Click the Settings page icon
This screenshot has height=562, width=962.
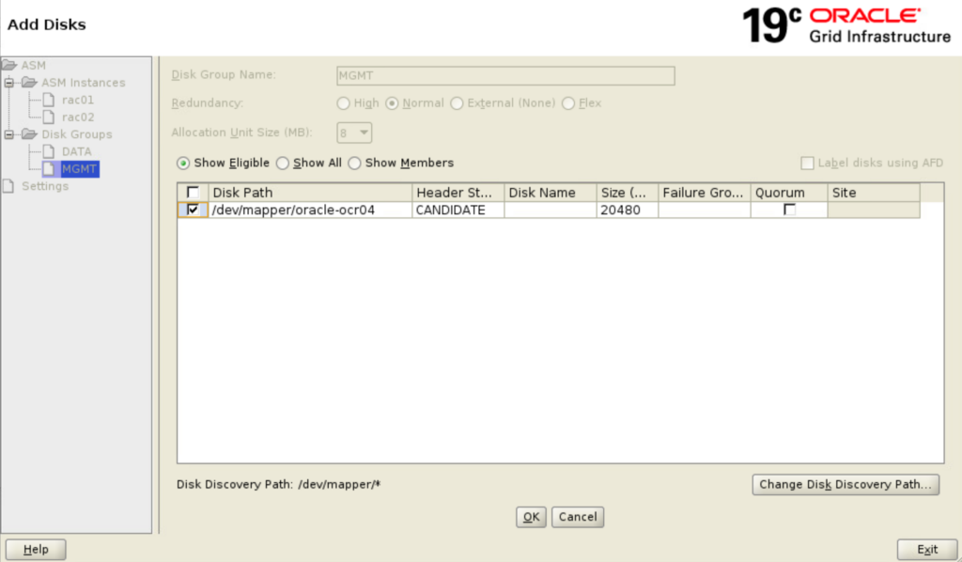[x=9, y=186]
